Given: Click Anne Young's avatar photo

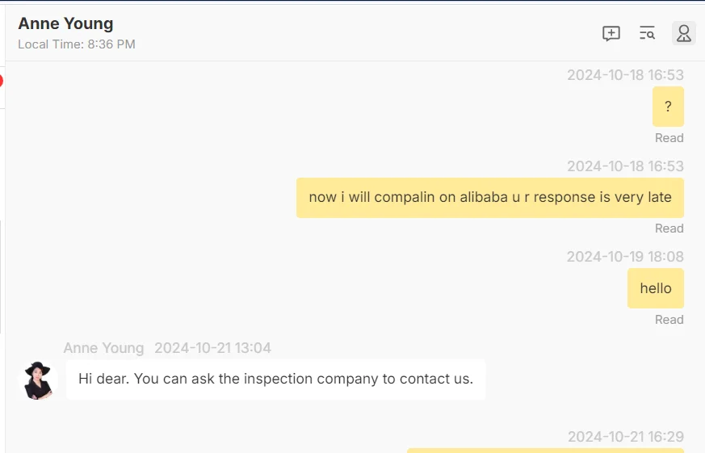Looking at the screenshot, I should pyautogui.click(x=38, y=380).
